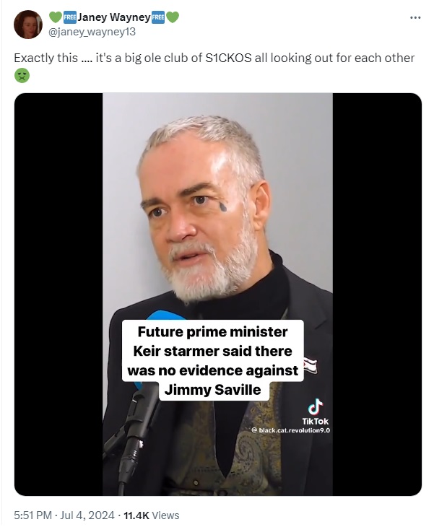Open the @janey_wayney13 handle link

pyautogui.click(x=92, y=32)
